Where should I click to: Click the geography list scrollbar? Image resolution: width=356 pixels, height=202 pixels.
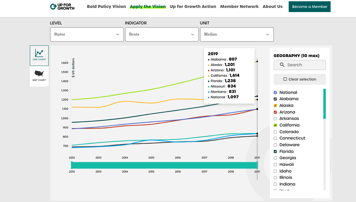coord(325,104)
